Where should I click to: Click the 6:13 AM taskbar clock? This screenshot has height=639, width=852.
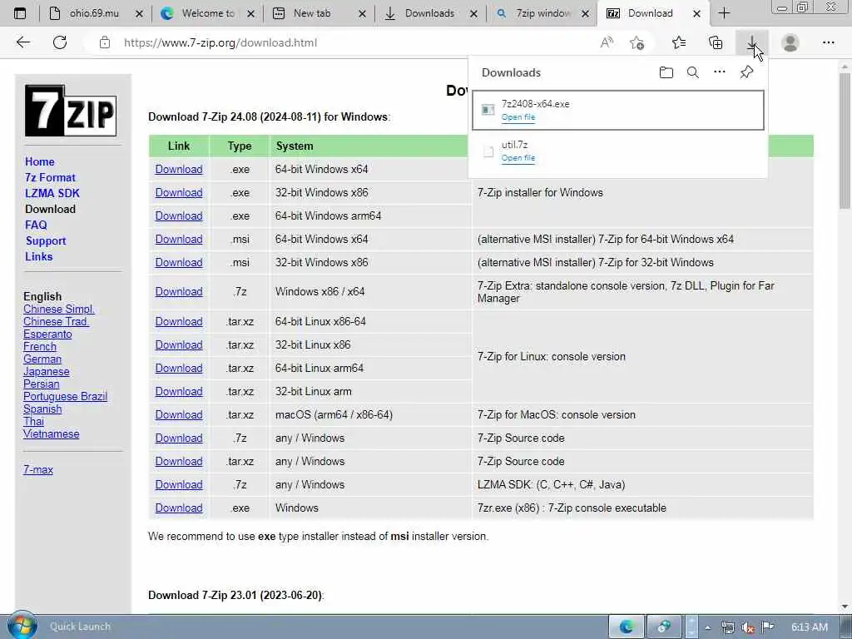click(809, 627)
